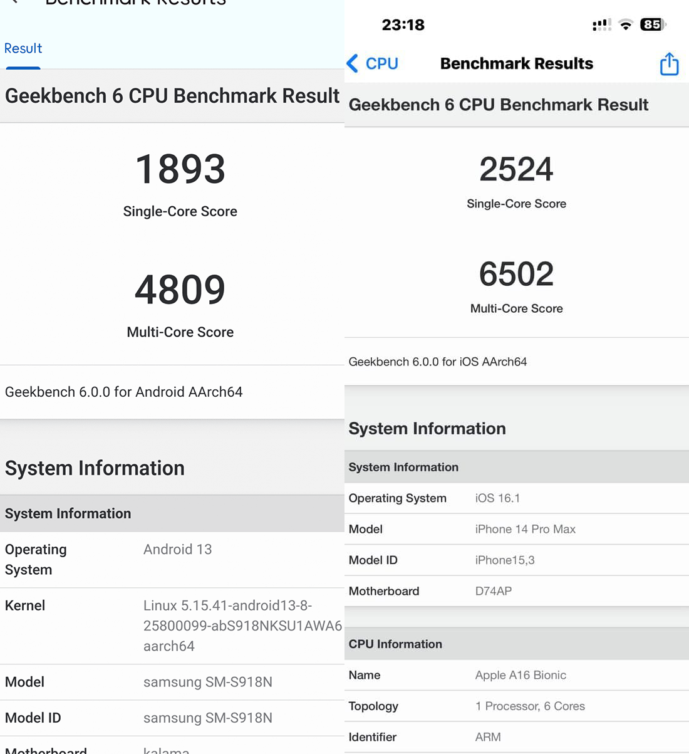Tap the 'Name' label under CPU Information

[365, 675]
